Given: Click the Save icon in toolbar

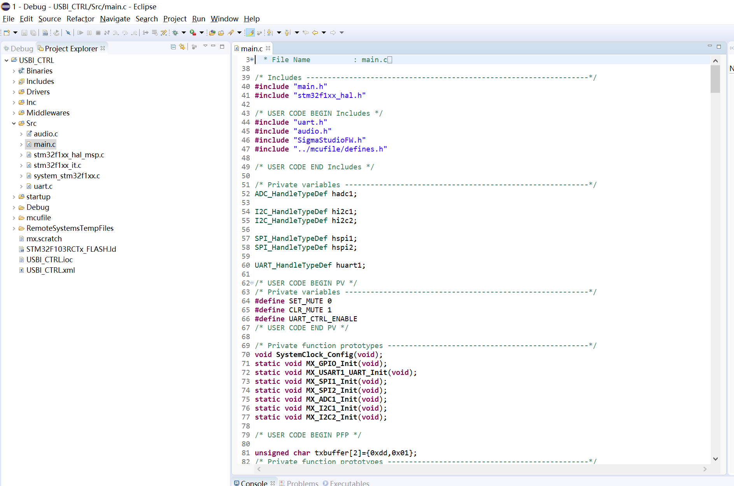Looking at the screenshot, I should pyautogui.click(x=24, y=33).
